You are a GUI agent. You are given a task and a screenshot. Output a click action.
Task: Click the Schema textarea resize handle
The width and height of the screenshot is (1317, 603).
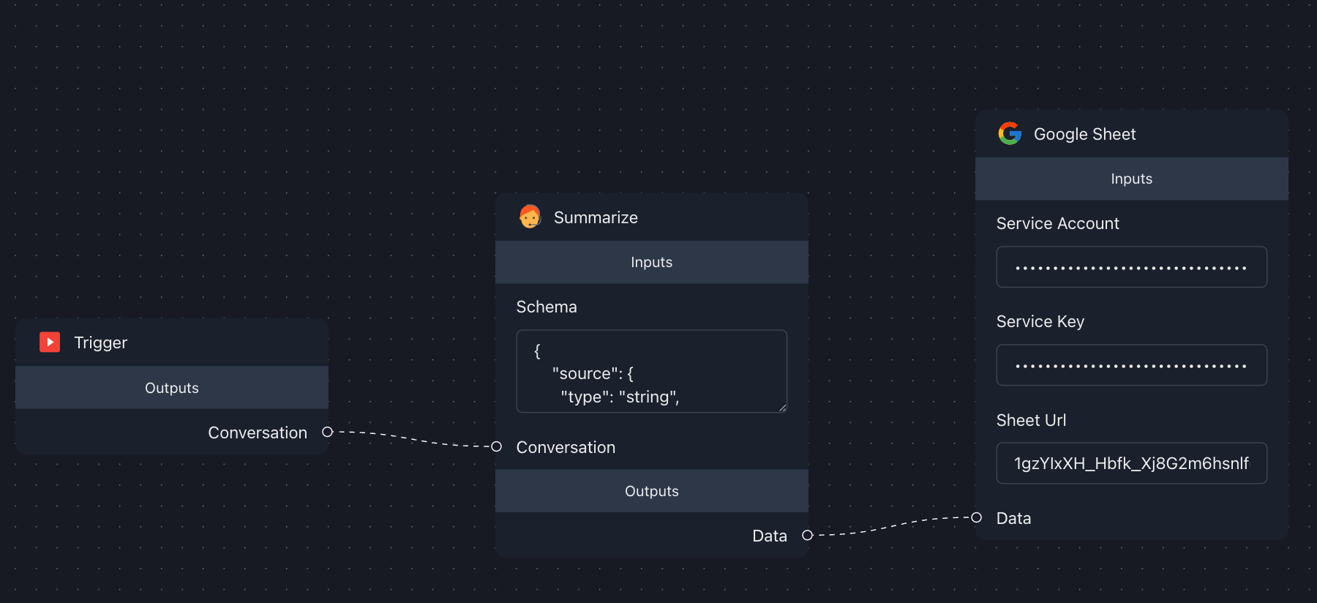(x=782, y=408)
